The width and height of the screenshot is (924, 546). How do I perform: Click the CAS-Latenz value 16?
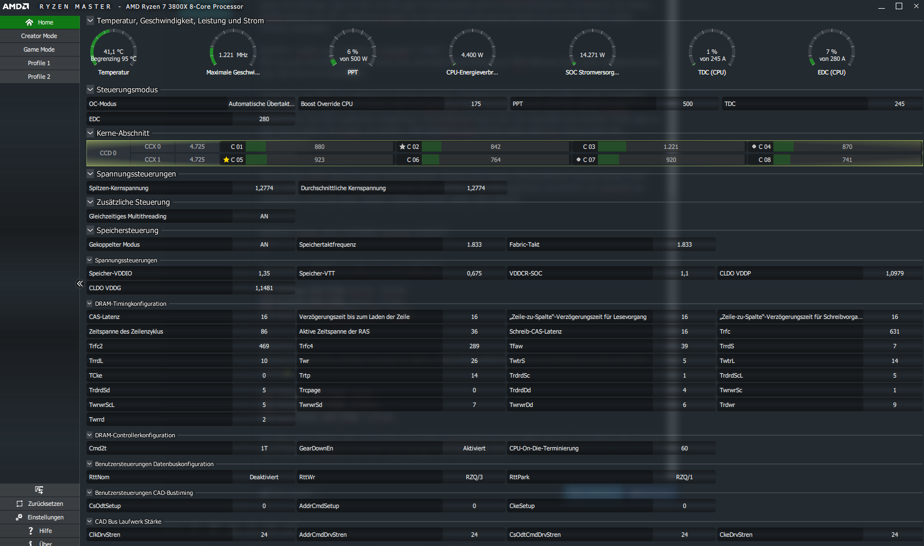coord(264,317)
